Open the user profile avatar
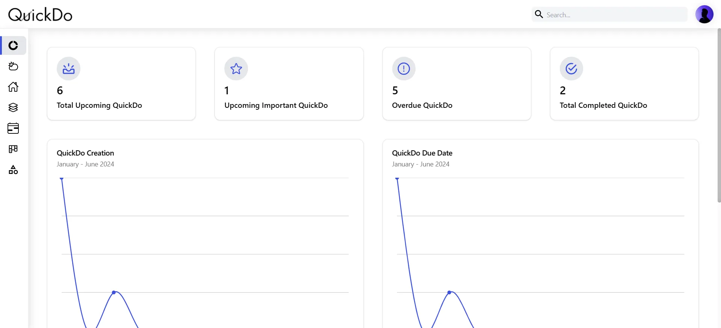The width and height of the screenshot is (721, 328). (704, 14)
